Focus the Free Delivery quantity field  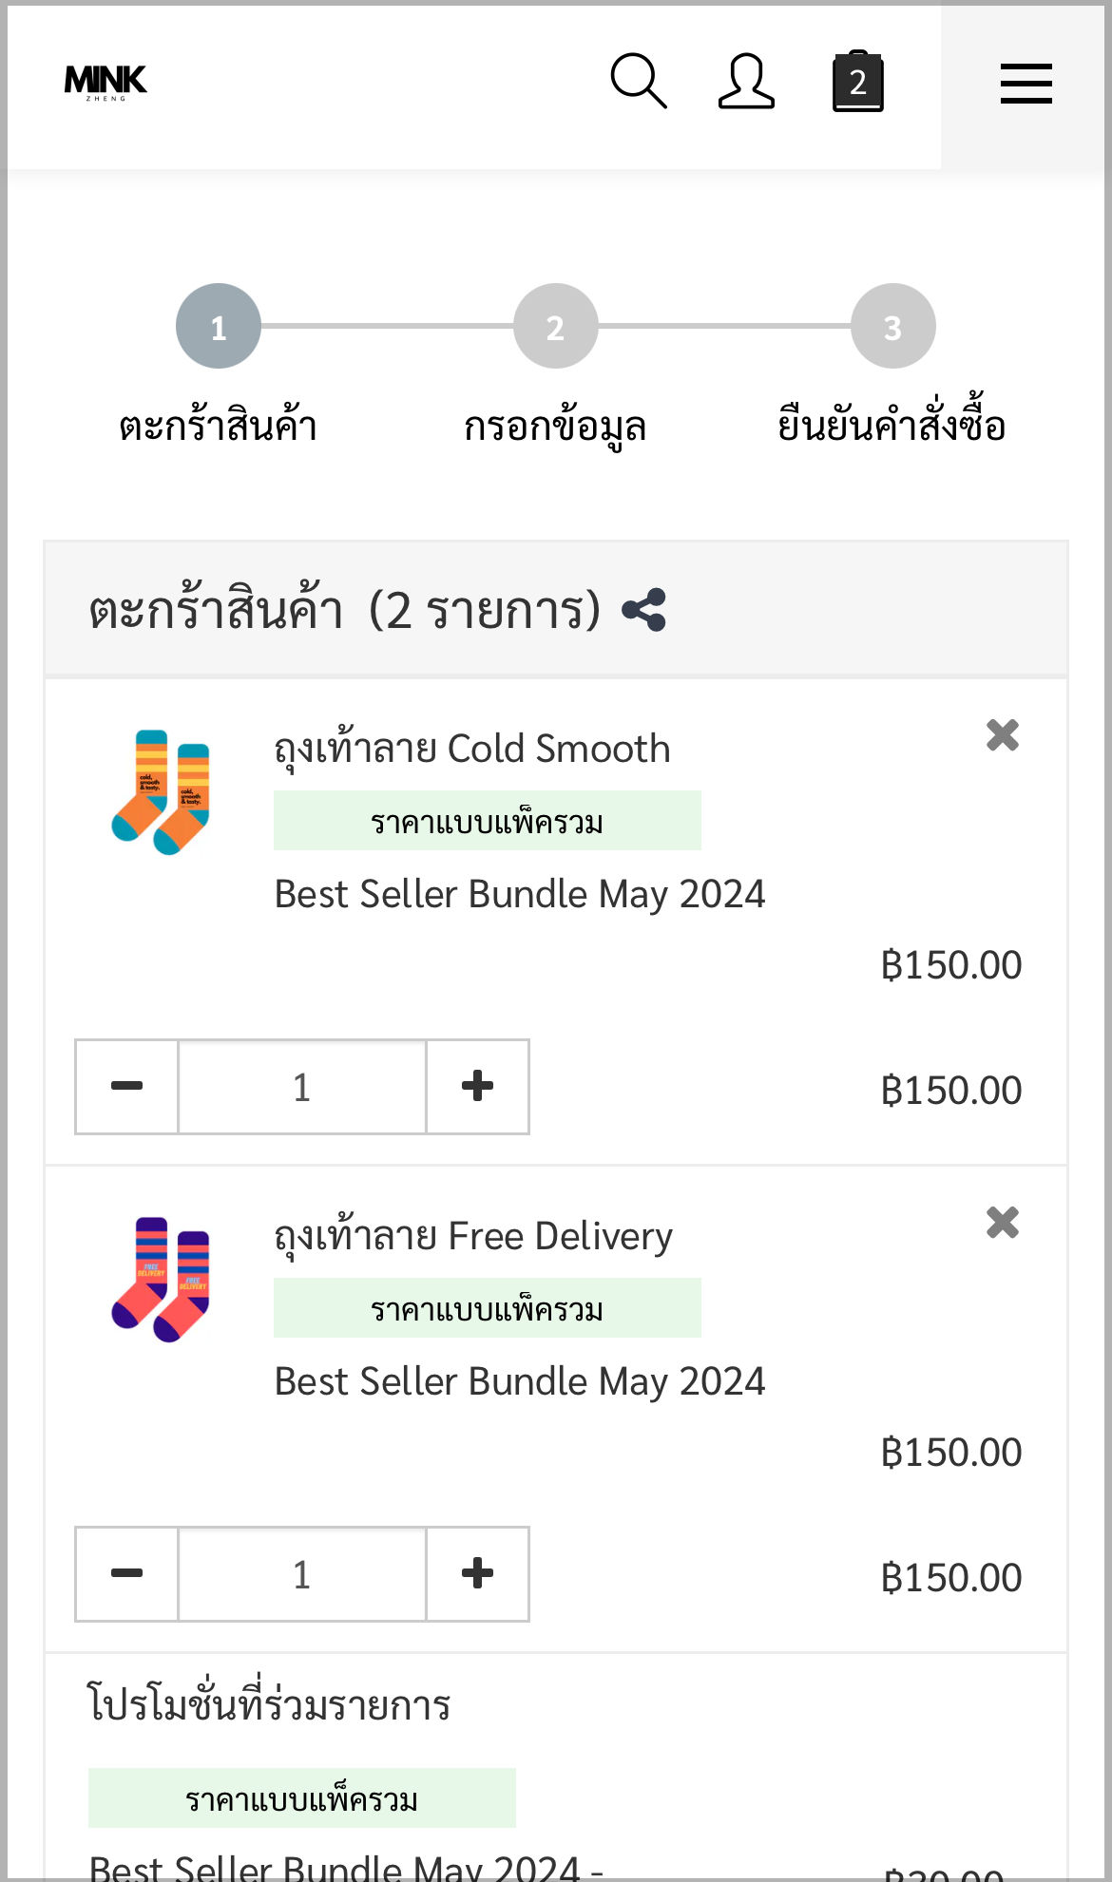tap(302, 1573)
